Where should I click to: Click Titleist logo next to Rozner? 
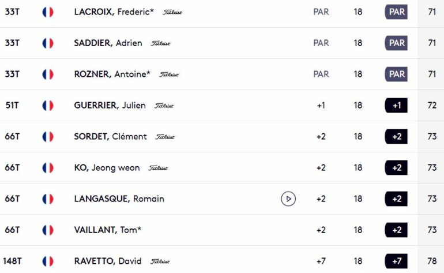[x=169, y=74]
